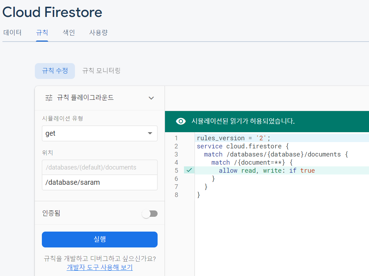Open the 규칙 모니터링 sub-tab

pos(101,71)
